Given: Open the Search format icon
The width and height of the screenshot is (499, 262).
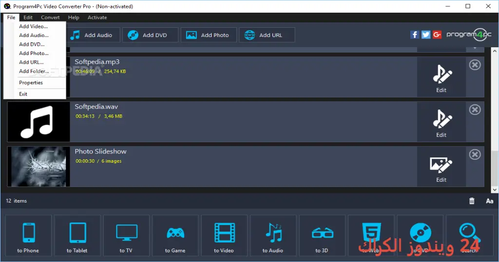Looking at the screenshot, I should [469, 235].
